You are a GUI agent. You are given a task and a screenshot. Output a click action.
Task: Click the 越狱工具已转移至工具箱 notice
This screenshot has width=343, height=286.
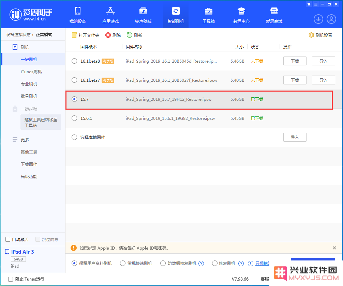point(41,122)
